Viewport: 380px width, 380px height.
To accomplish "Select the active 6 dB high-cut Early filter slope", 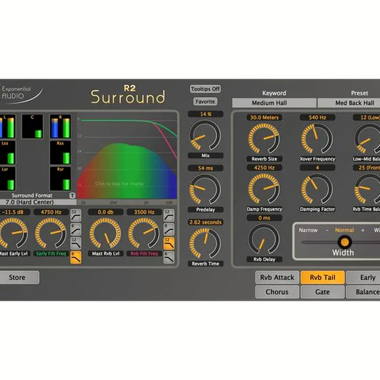I will coord(76,257).
